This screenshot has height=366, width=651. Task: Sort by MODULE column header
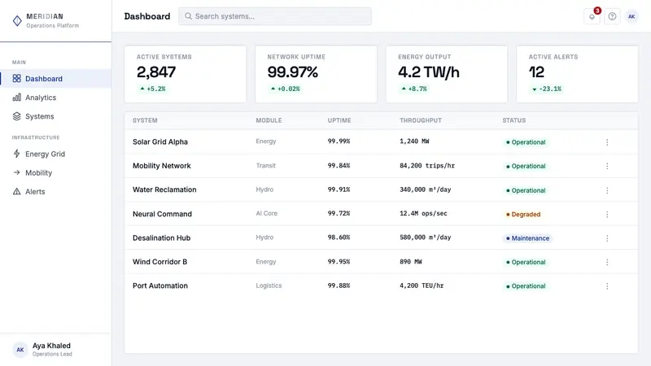click(x=269, y=120)
